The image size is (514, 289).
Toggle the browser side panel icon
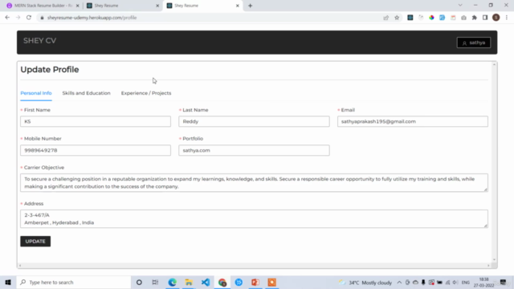point(485,18)
